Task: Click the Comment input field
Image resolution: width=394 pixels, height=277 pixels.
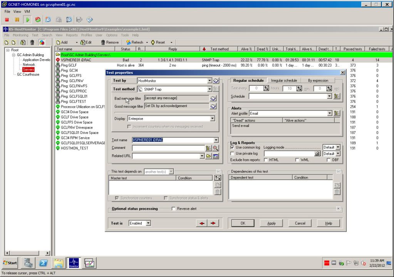Action: coord(168,148)
